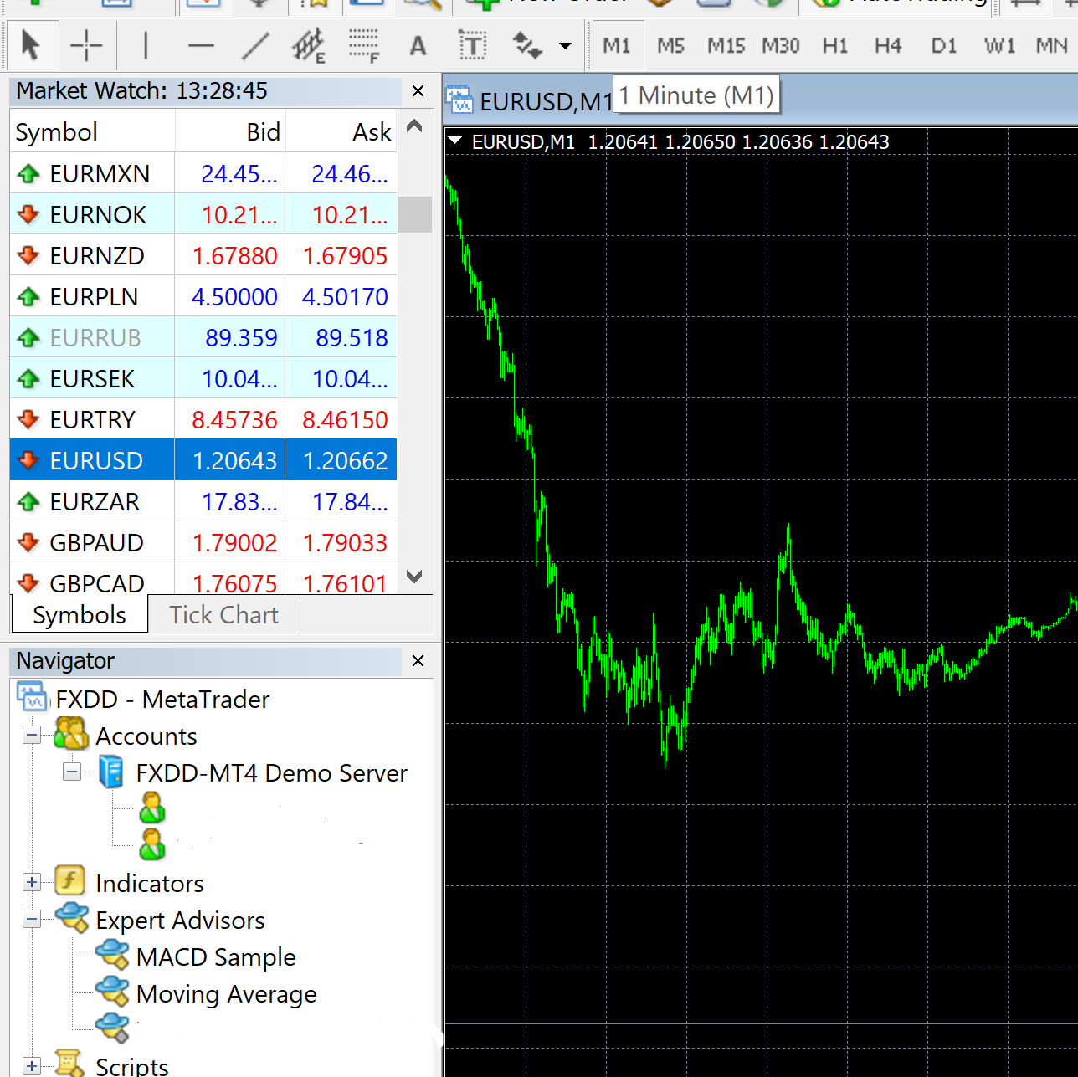Select the Fibonacci retracement tool
This screenshot has height=1077, width=1078.
coord(364,45)
